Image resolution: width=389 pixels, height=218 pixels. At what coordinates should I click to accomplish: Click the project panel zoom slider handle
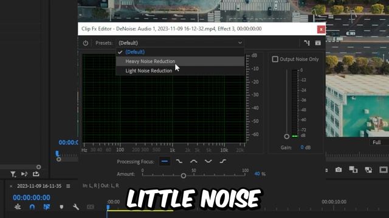click(x=38, y=167)
